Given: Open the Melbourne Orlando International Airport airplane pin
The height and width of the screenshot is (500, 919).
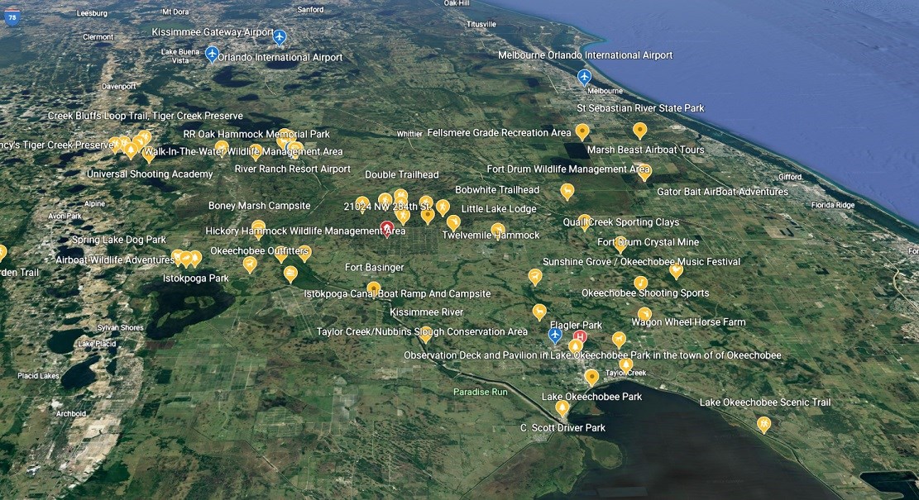Looking at the screenshot, I should click(584, 78).
